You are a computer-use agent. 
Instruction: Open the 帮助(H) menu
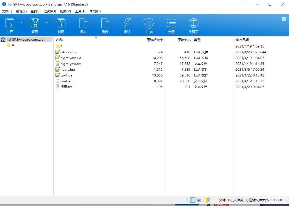click(95, 11)
